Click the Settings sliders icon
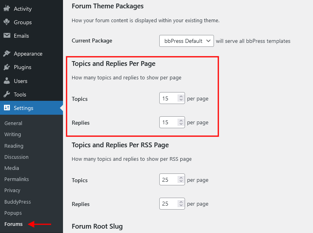Viewport: 313px width, 233px height. [x=7, y=108]
